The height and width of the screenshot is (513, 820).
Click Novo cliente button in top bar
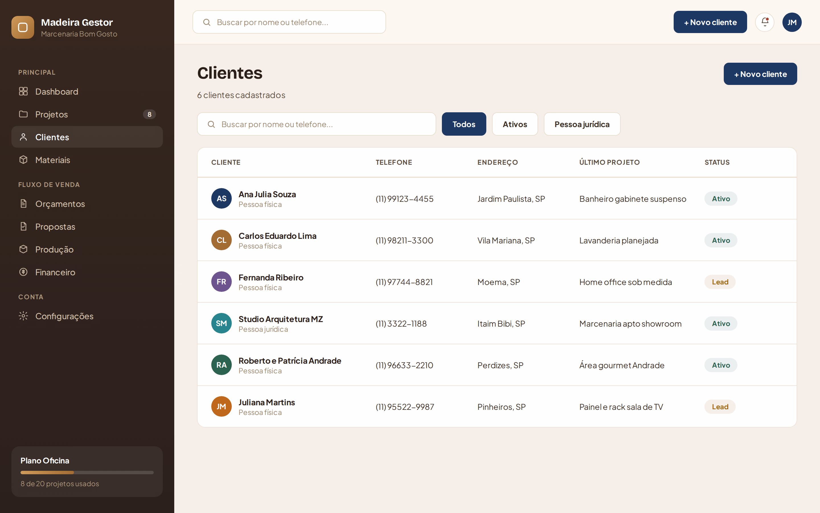(x=710, y=22)
